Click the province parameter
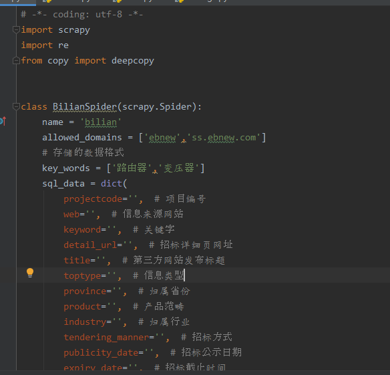 click(85, 291)
